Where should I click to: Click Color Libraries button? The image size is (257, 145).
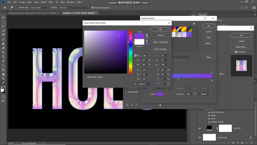point(160,49)
